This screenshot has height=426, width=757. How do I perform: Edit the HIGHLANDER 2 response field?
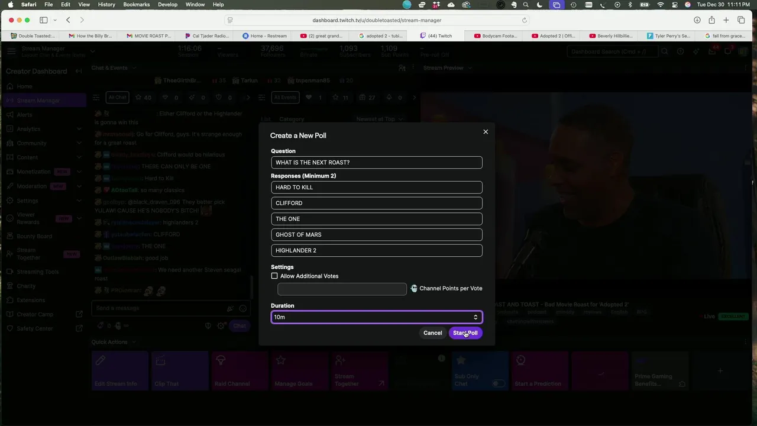click(377, 250)
